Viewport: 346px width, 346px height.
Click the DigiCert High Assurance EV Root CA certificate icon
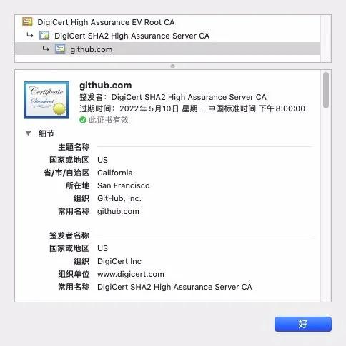click(27, 22)
